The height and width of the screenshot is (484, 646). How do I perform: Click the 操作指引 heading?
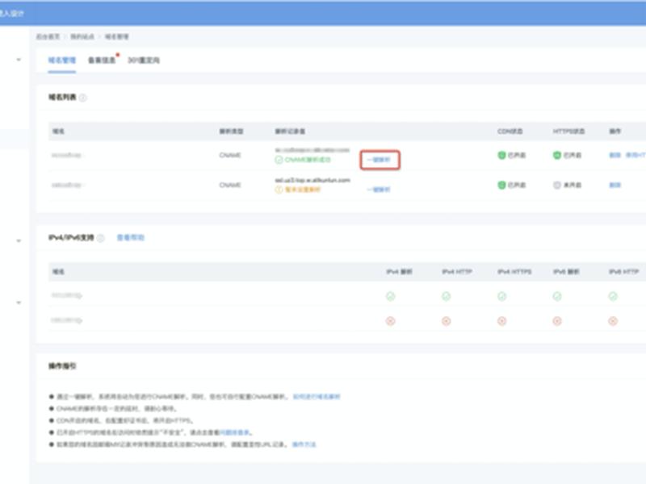point(62,366)
